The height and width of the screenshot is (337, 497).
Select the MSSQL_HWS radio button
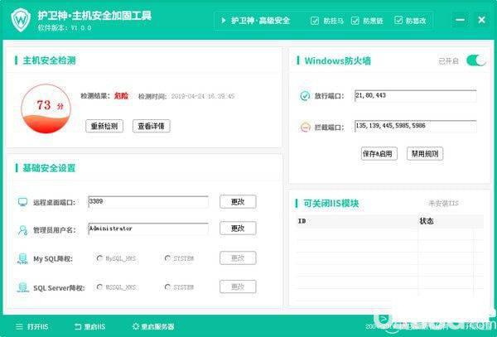point(99,287)
